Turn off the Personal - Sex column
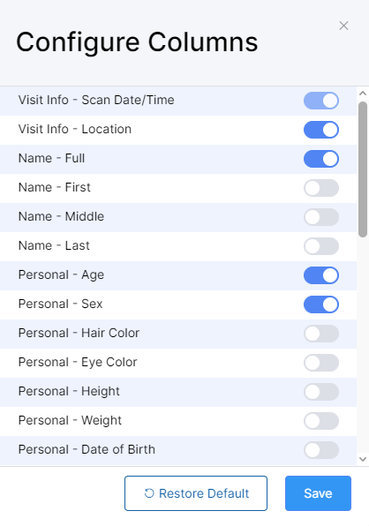 click(321, 304)
